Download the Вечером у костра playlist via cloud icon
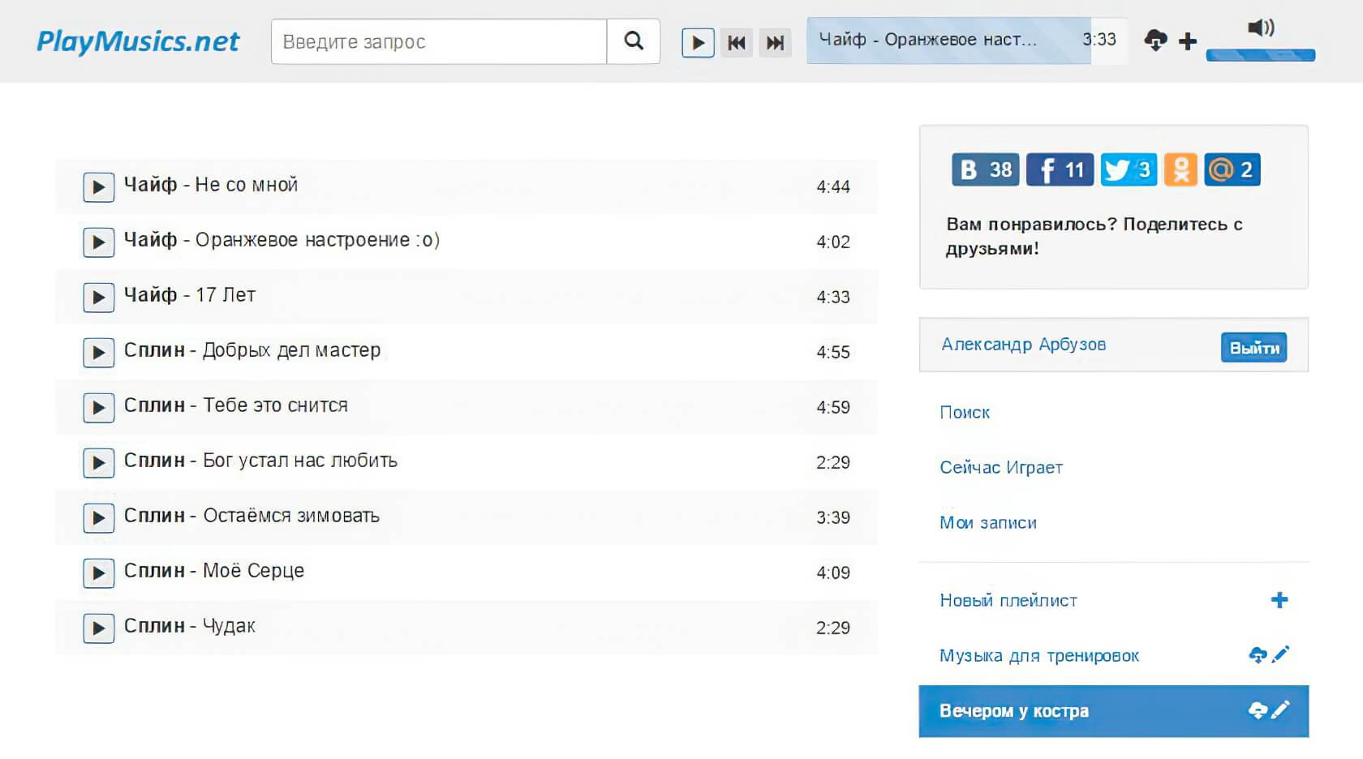 tap(1258, 710)
